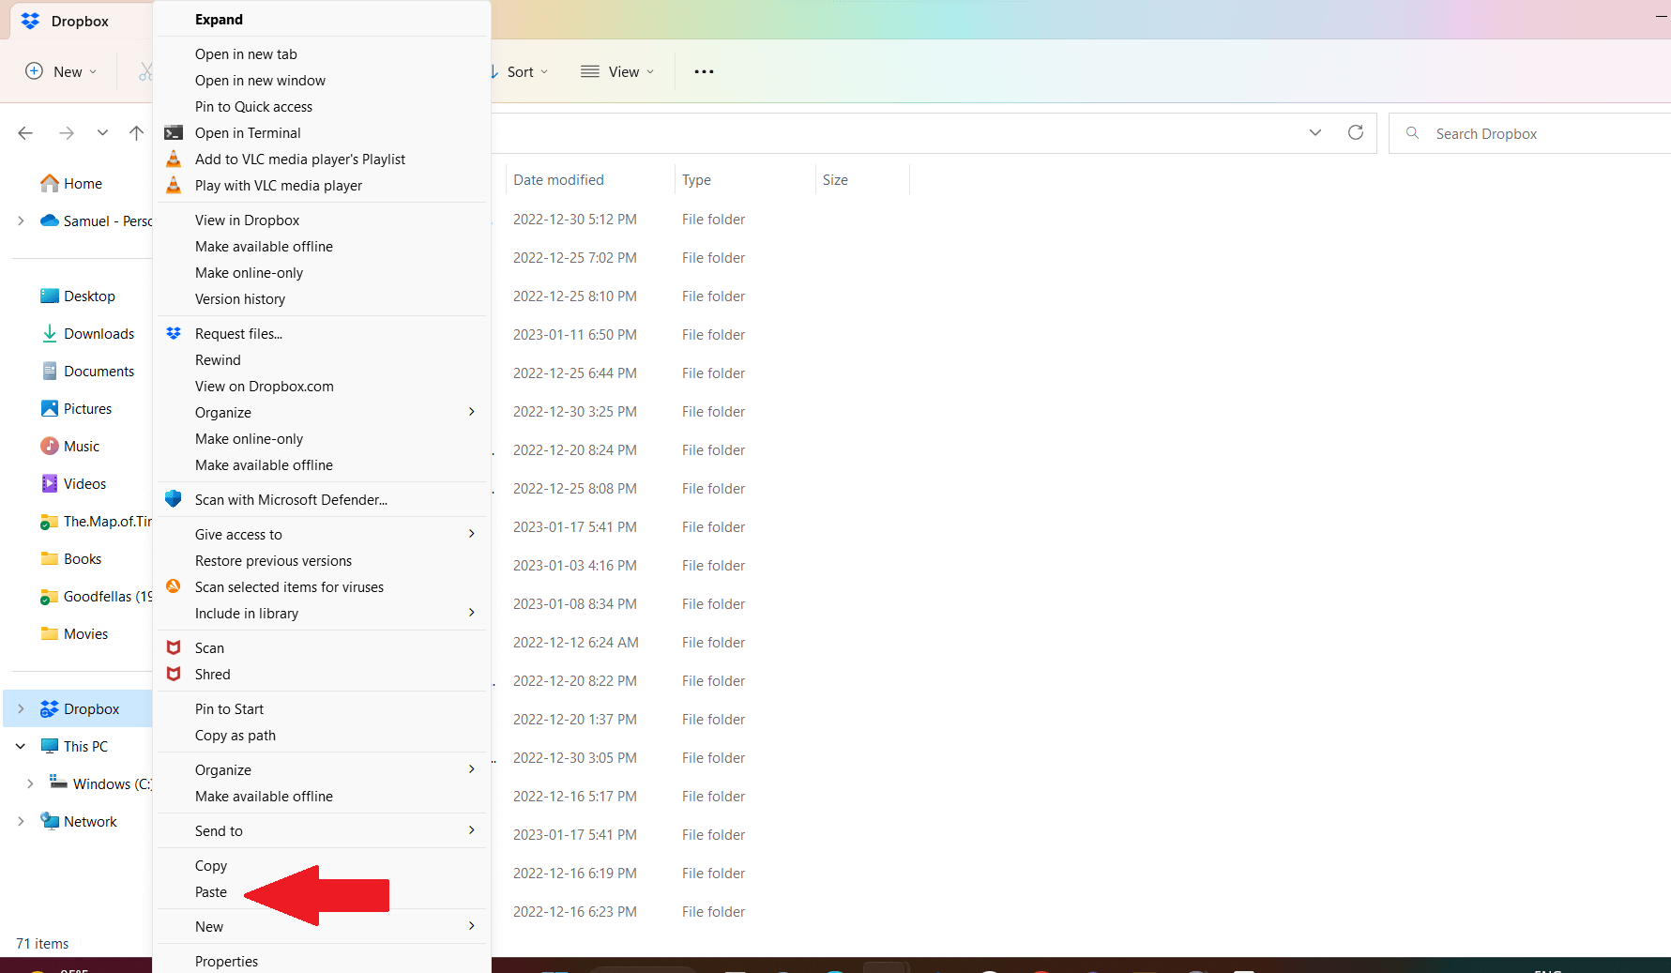Refresh the current folder view
This screenshot has width=1671, height=973.
pyautogui.click(x=1355, y=132)
